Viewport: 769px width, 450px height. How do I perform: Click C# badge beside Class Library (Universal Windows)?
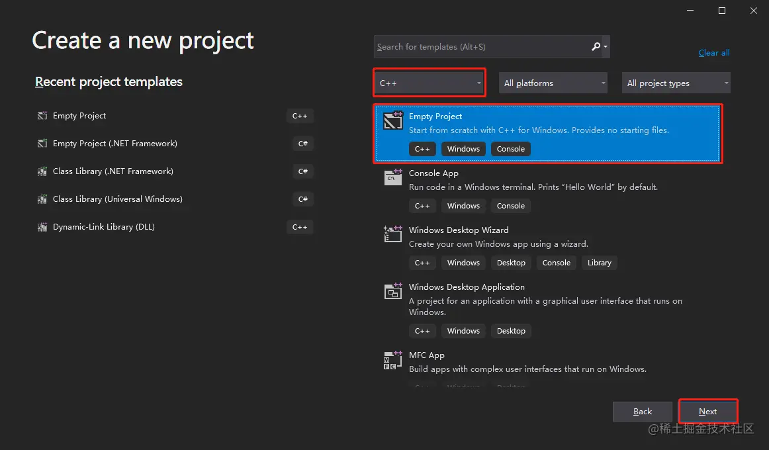click(x=303, y=199)
